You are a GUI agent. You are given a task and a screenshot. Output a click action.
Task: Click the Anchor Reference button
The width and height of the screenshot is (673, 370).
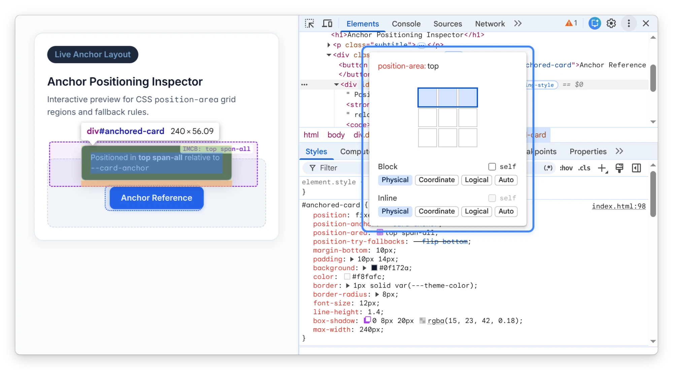[157, 198]
